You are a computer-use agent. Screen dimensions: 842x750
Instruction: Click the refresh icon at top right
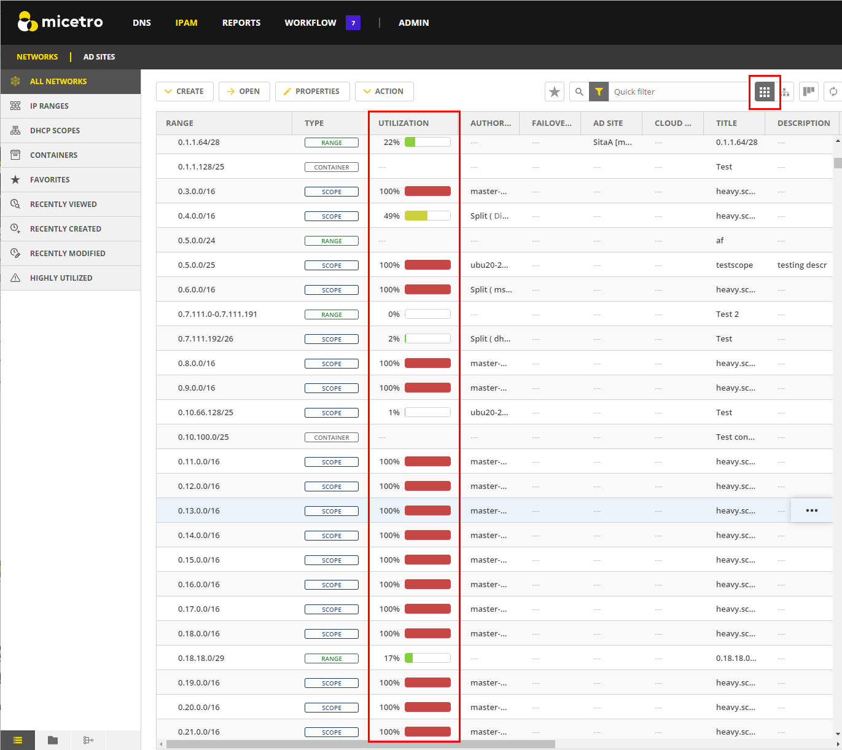point(833,92)
